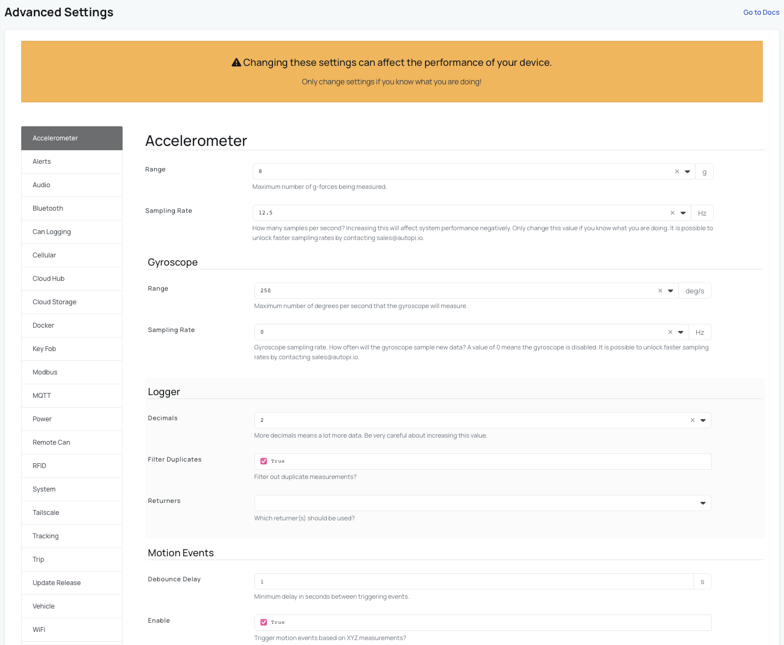Clear the Logger Decimals value
Image resolution: width=784 pixels, height=645 pixels.
click(x=692, y=420)
